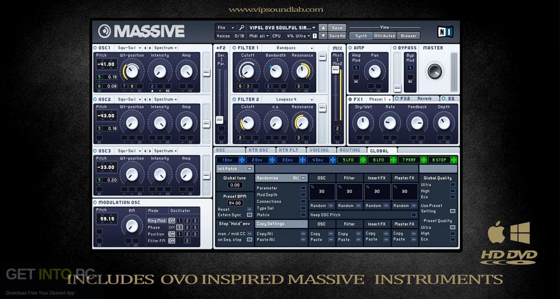Image resolution: width=560 pixels, height=299 pixels.
Task: Click the Filter 1 Cutoff knob
Action: [x=248, y=71]
